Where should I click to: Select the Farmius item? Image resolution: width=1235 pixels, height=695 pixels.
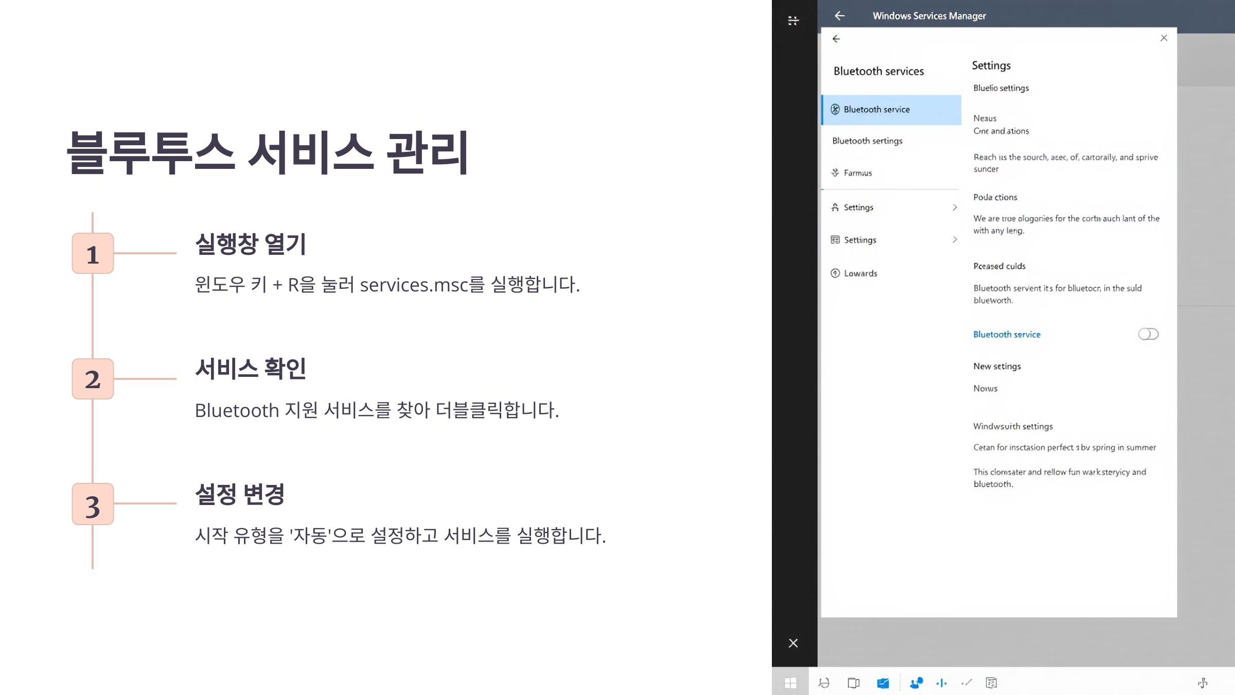pyautogui.click(x=857, y=173)
